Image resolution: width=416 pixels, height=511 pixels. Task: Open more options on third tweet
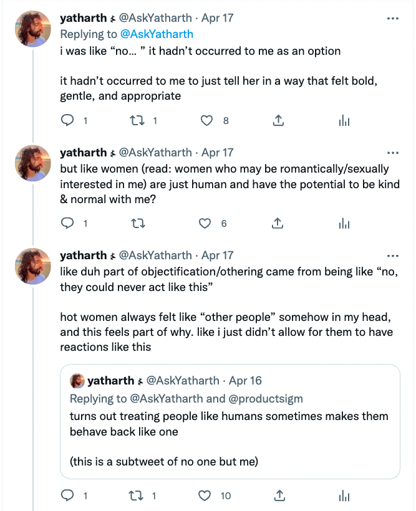click(392, 255)
